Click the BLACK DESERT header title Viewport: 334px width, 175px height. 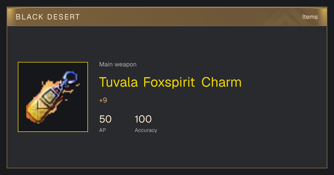point(48,17)
